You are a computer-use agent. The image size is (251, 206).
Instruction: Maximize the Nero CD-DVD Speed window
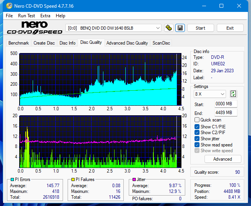click(221, 6)
